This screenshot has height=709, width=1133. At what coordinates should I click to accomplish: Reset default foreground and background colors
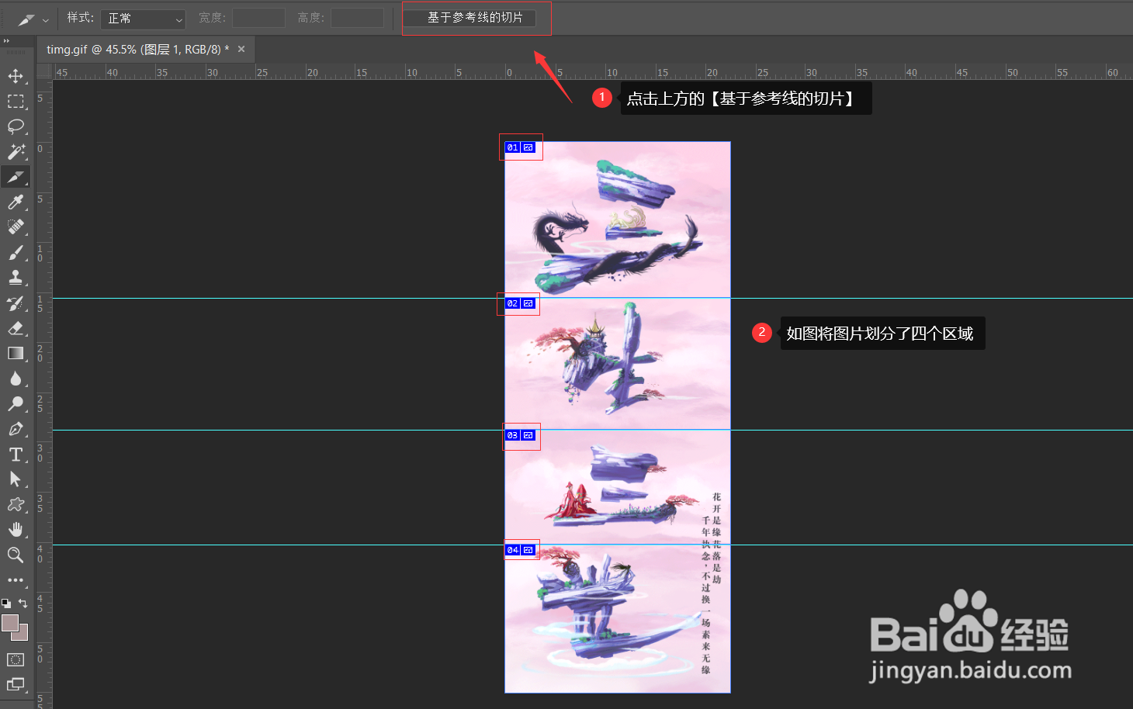pos(6,603)
